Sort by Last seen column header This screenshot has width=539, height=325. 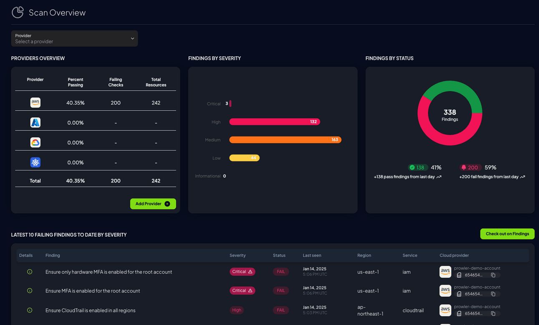tap(312, 255)
